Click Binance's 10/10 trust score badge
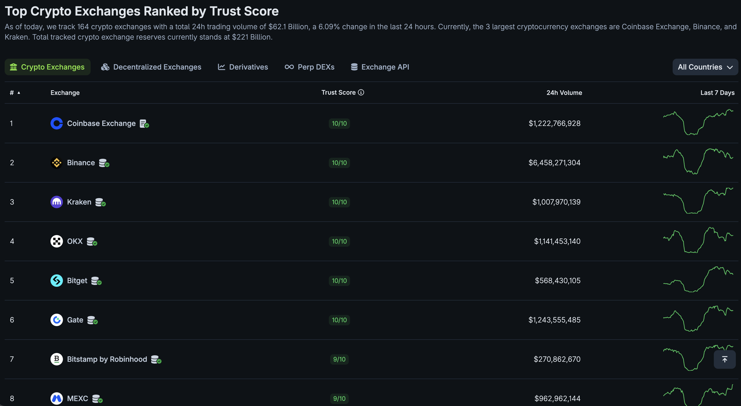The image size is (741, 406). tap(339, 163)
